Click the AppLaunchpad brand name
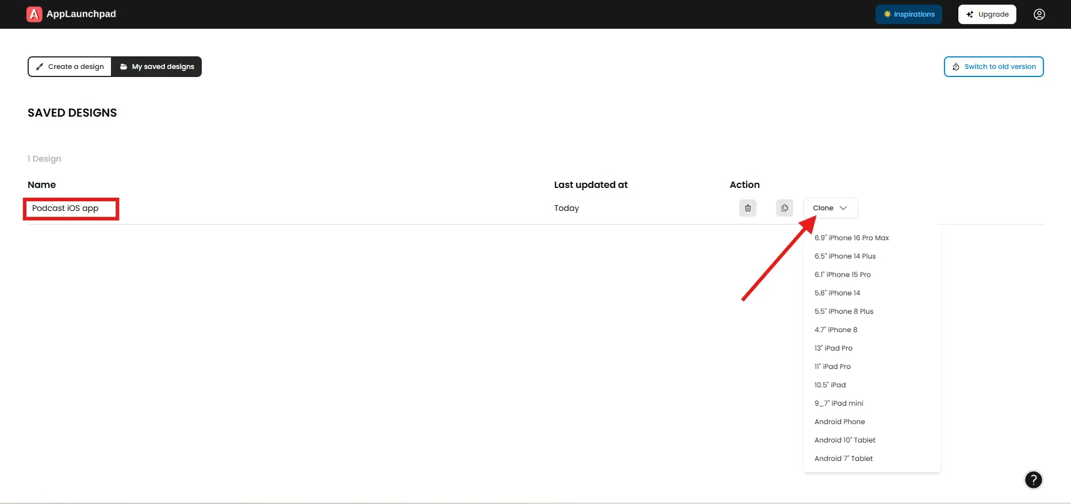Image resolution: width=1071 pixels, height=504 pixels. tap(81, 14)
